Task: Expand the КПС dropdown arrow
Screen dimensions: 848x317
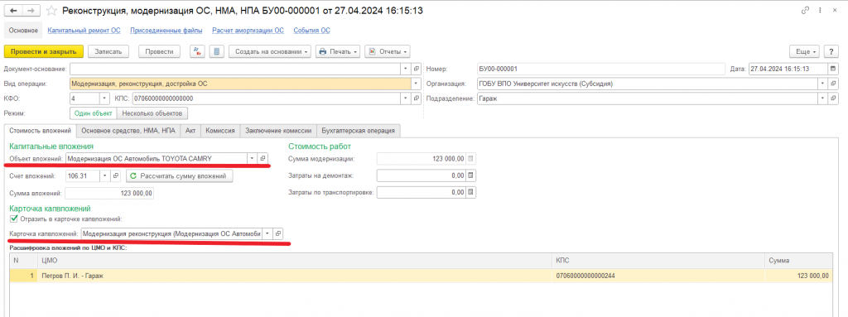Action: point(406,98)
